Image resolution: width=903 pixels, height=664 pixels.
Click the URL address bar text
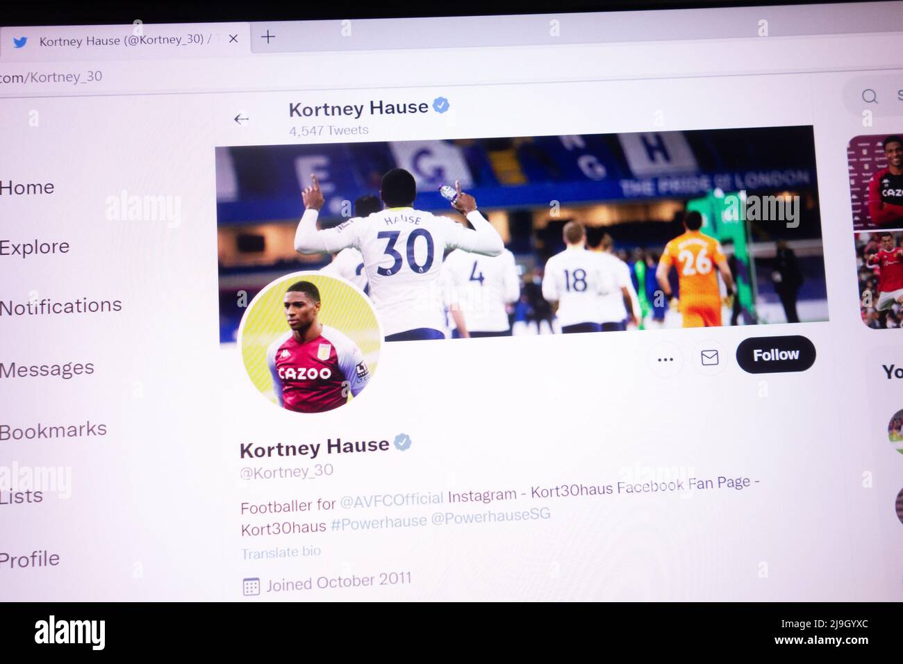[x=51, y=77]
